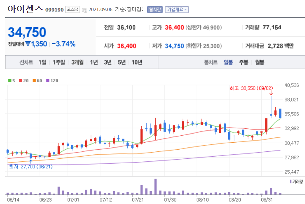Click the 40,536 price axis label
Viewport: 305px width, 204px height.
[292, 85]
